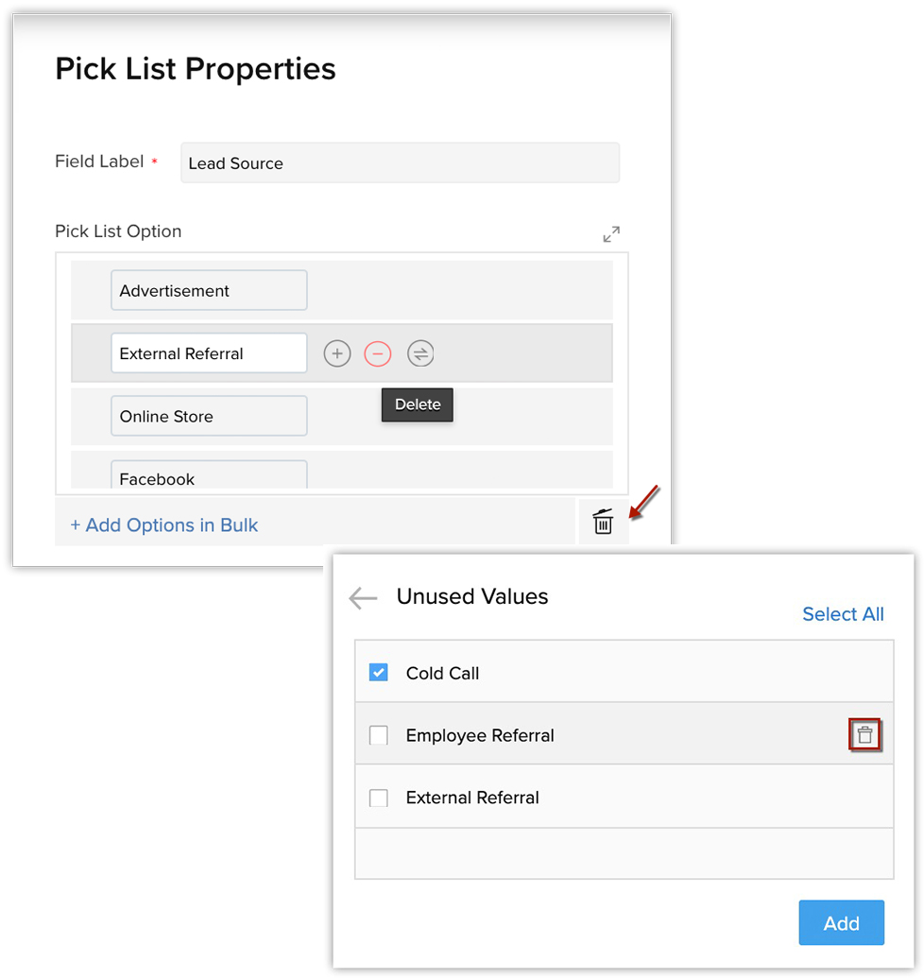
Task: Click the Select All link
Action: (x=843, y=614)
